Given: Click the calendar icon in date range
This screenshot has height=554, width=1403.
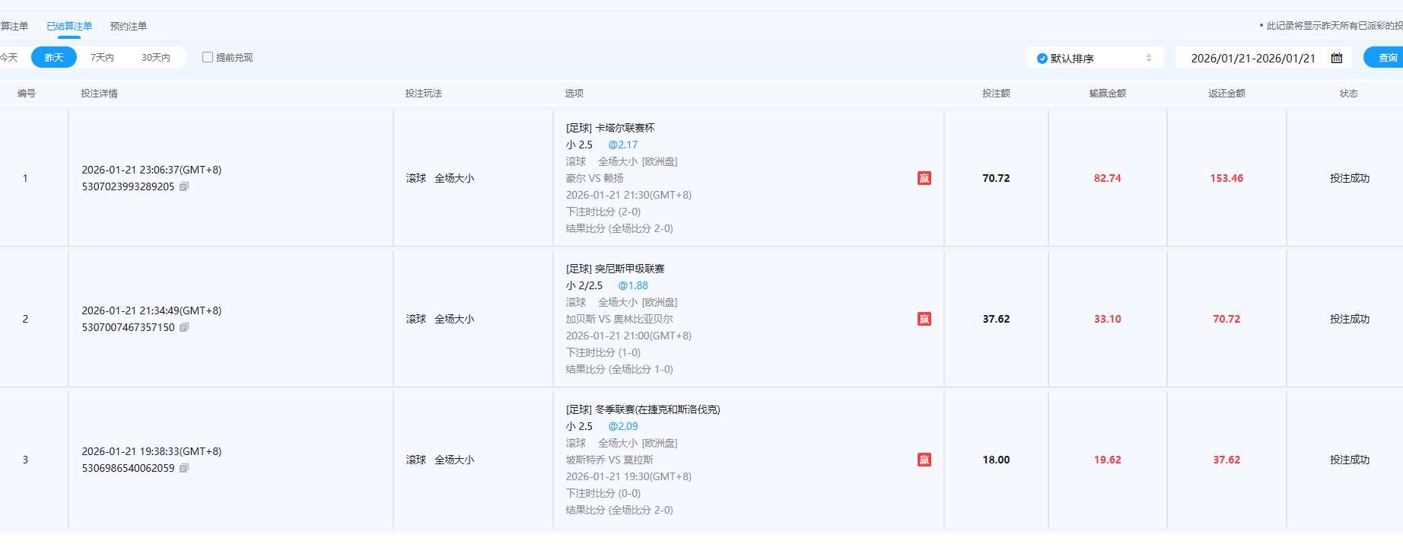Looking at the screenshot, I should (x=1337, y=58).
